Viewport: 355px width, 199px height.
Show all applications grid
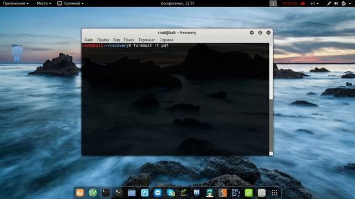275,193
